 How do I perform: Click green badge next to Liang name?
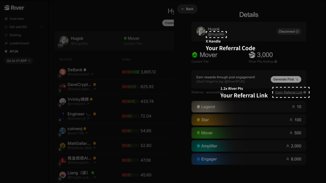point(93,173)
